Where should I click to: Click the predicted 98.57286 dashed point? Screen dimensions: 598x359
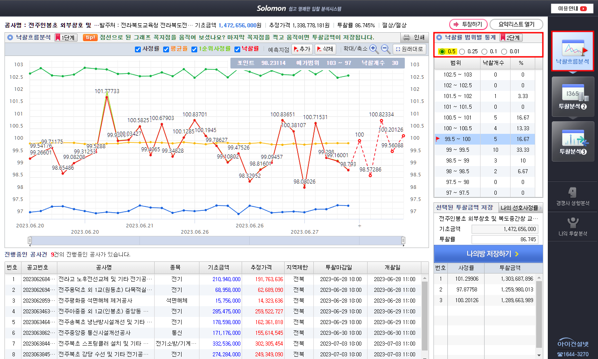click(370, 175)
